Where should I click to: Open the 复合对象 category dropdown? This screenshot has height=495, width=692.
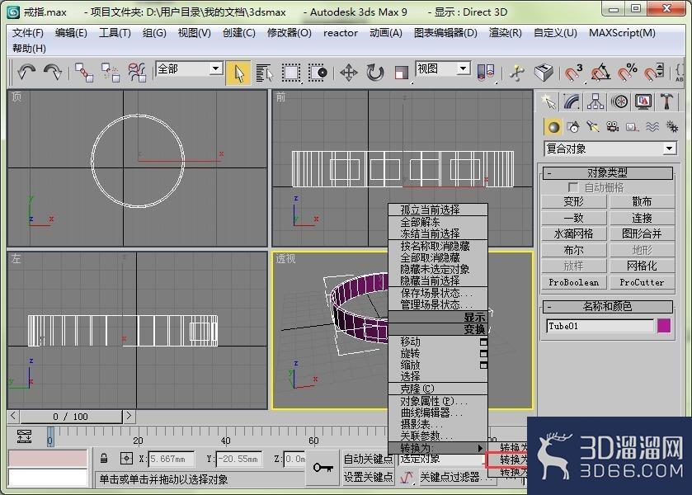pyautogui.click(x=610, y=148)
